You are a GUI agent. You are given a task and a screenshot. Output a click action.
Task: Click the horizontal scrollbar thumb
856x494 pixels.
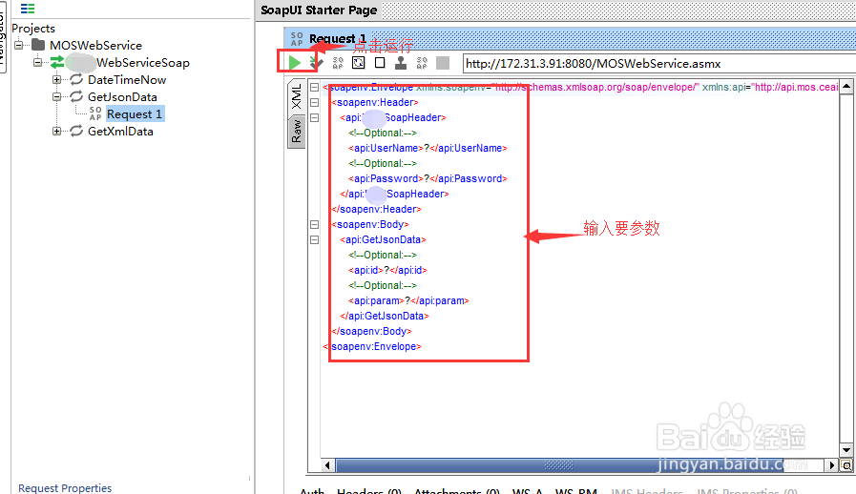[x=559, y=465]
